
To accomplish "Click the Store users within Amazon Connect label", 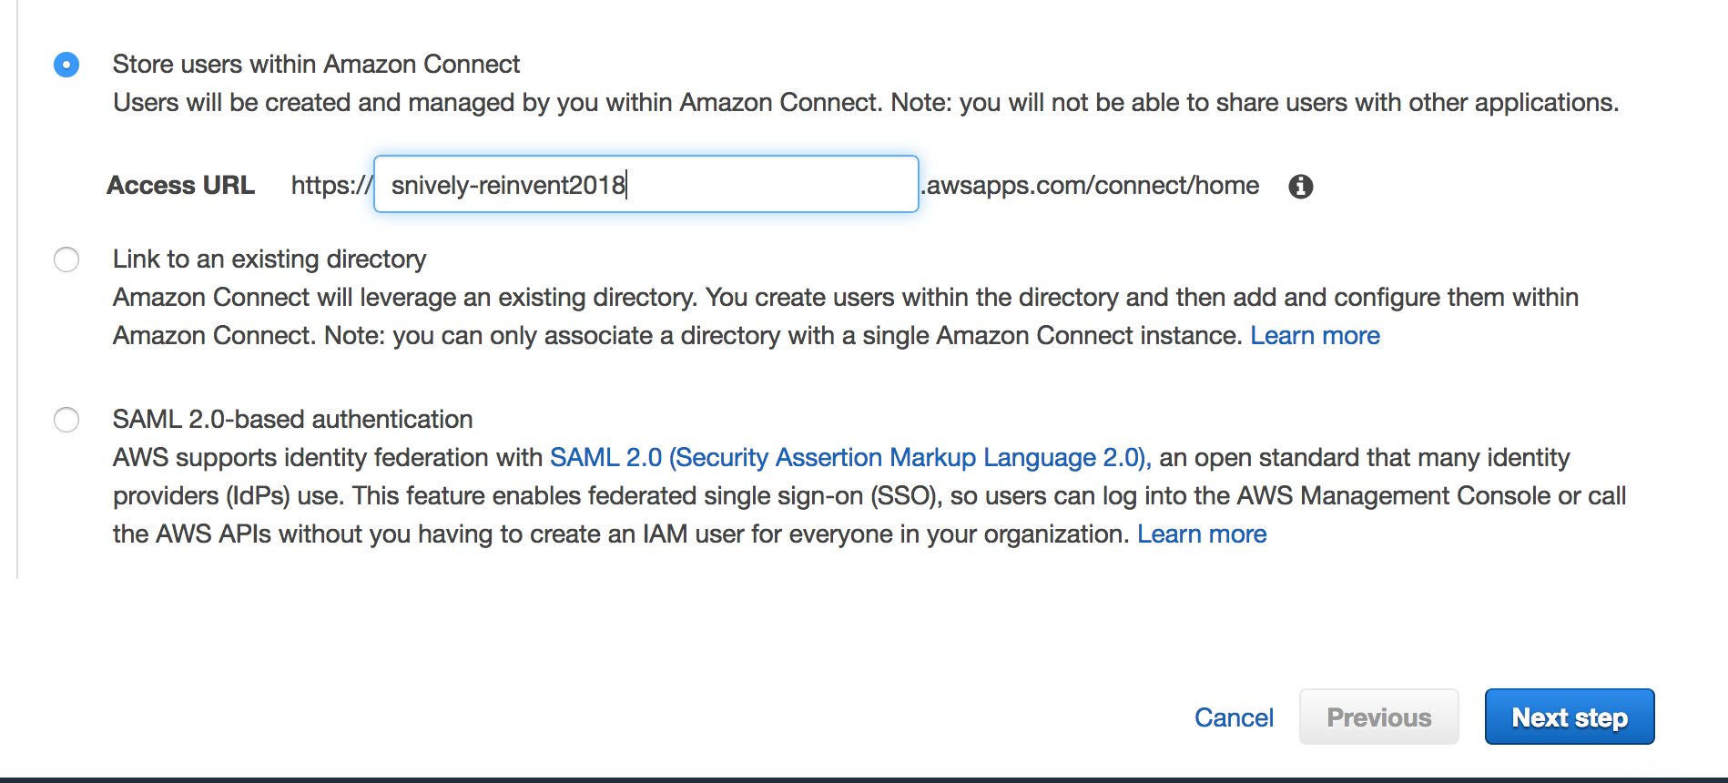I will (x=316, y=64).
